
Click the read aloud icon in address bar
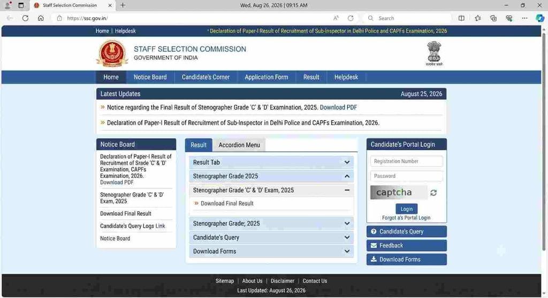(336, 18)
